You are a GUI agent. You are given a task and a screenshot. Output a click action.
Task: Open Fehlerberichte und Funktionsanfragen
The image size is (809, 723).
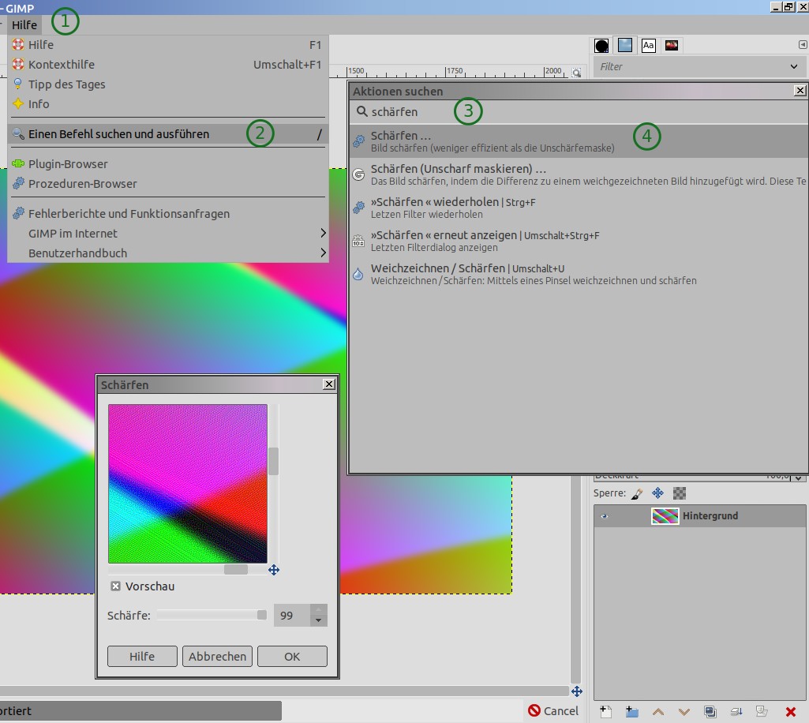[168, 213]
